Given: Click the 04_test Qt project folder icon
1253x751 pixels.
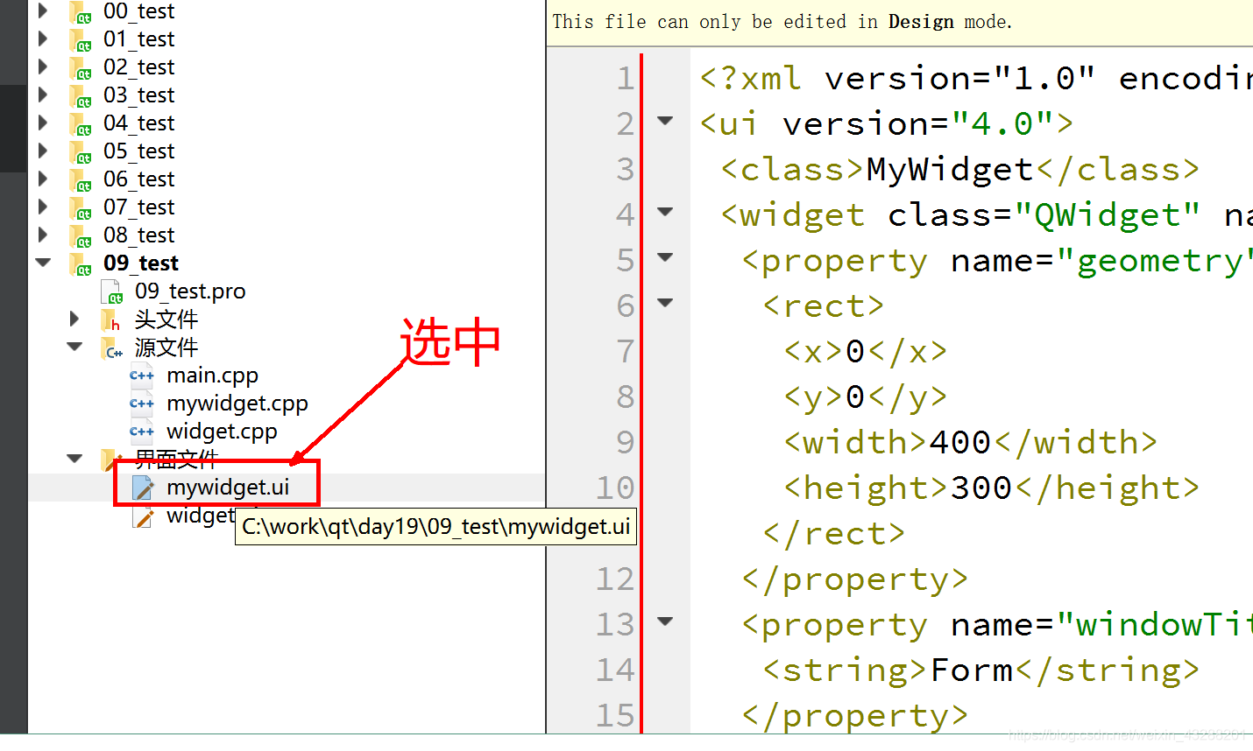Looking at the screenshot, I should [81, 124].
